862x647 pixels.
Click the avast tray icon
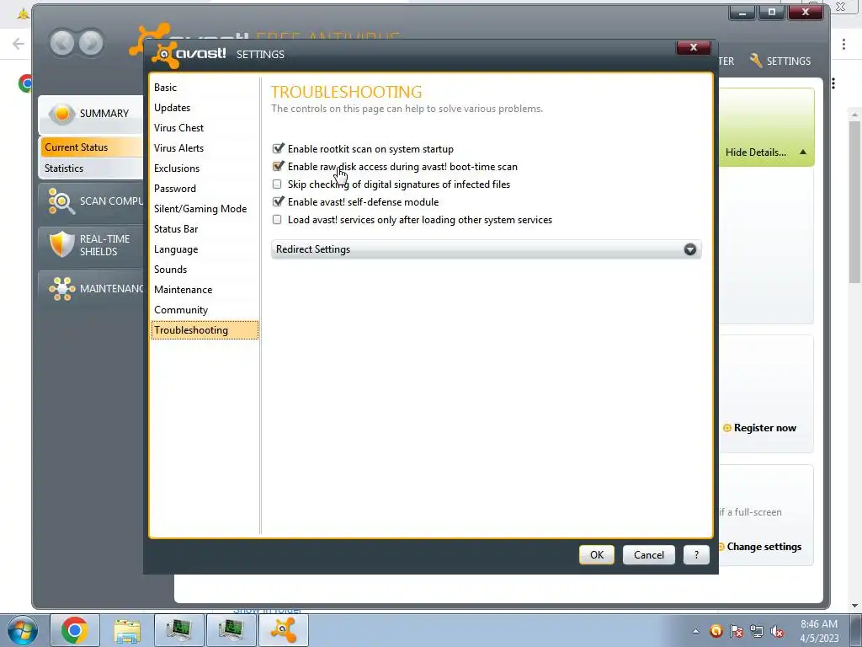tap(716, 631)
